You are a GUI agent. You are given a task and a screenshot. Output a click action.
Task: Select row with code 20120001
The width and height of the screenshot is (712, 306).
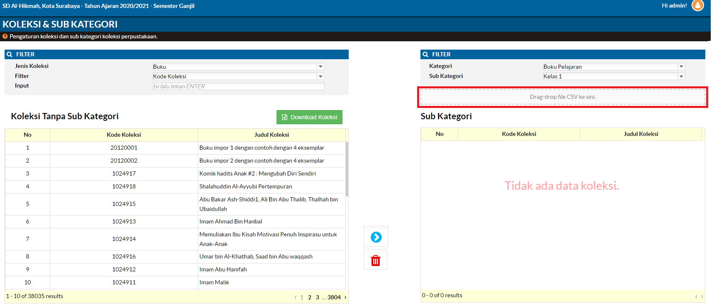pos(175,148)
